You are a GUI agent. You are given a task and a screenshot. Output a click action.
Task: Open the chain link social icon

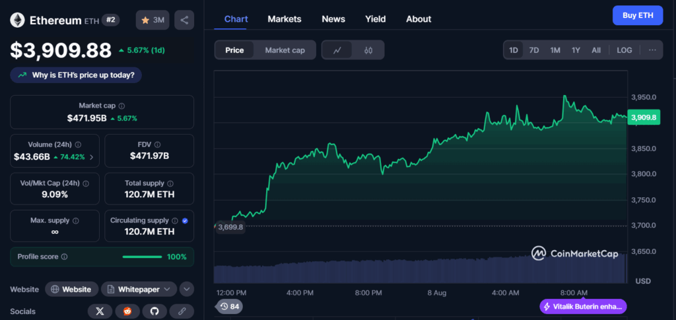click(x=182, y=311)
